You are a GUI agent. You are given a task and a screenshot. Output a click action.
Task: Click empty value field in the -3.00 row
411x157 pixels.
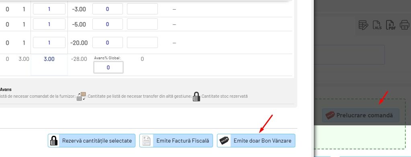pyautogui.click(x=142, y=9)
